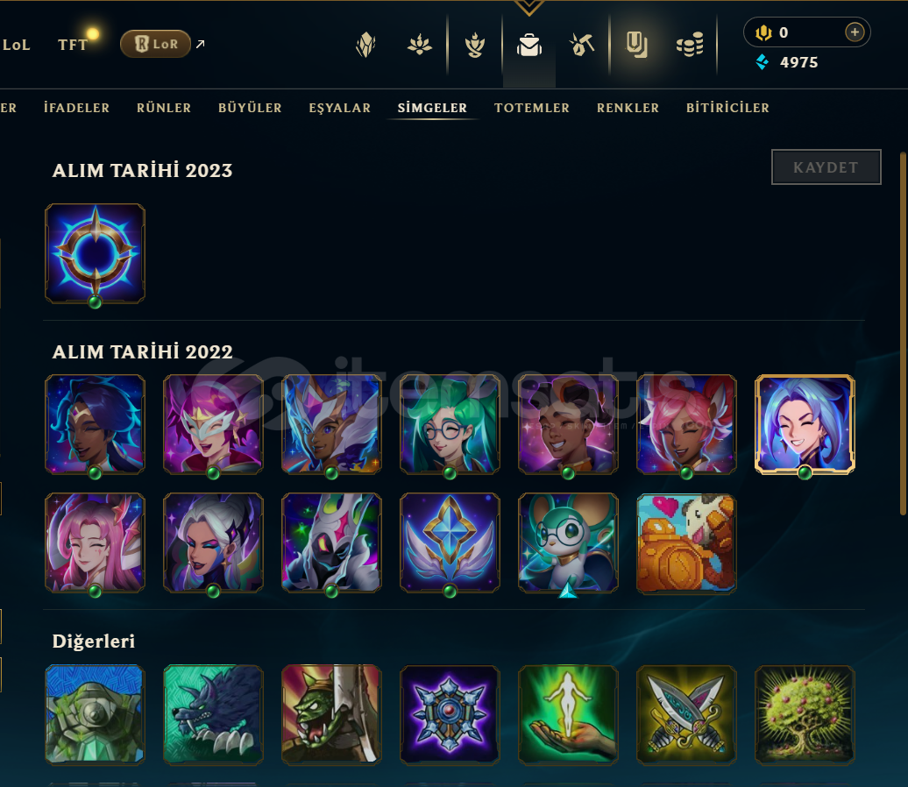Image resolution: width=908 pixels, height=787 pixels.
Task: Click the laurel wreath navigation icon
Action: (475, 45)
